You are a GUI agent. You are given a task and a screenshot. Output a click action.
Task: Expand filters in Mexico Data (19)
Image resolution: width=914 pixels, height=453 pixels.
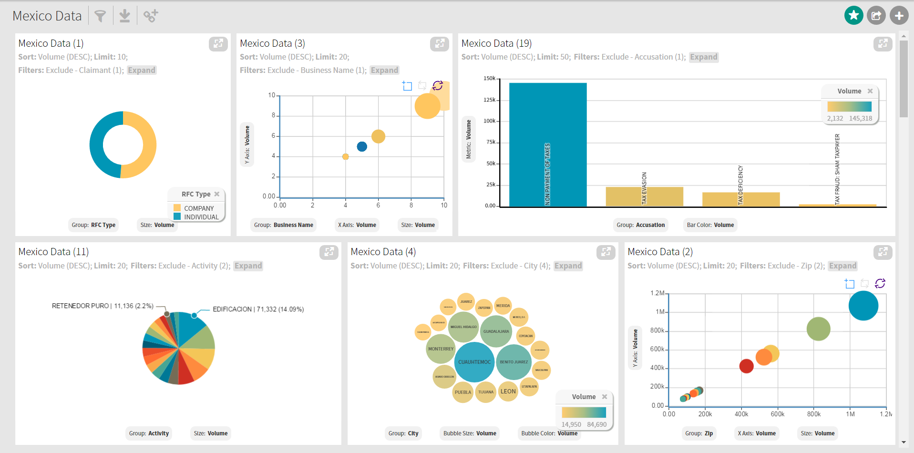[x=704, y=57]
